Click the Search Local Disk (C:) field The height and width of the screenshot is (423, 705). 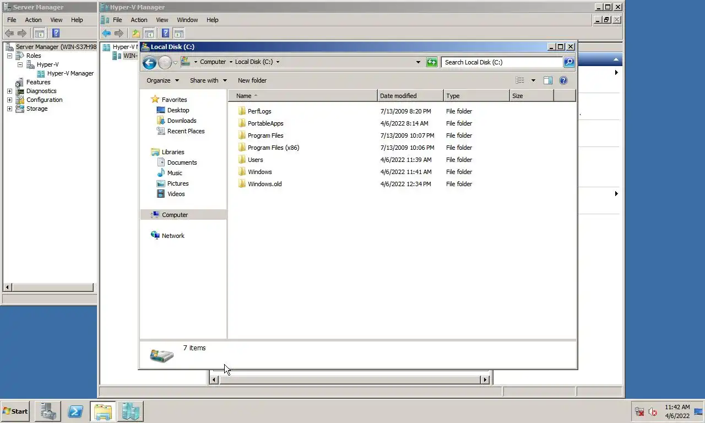[502, 62]
